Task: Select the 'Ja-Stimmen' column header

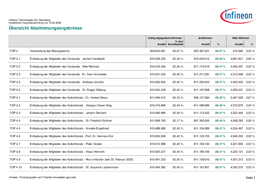Action: 205,38
